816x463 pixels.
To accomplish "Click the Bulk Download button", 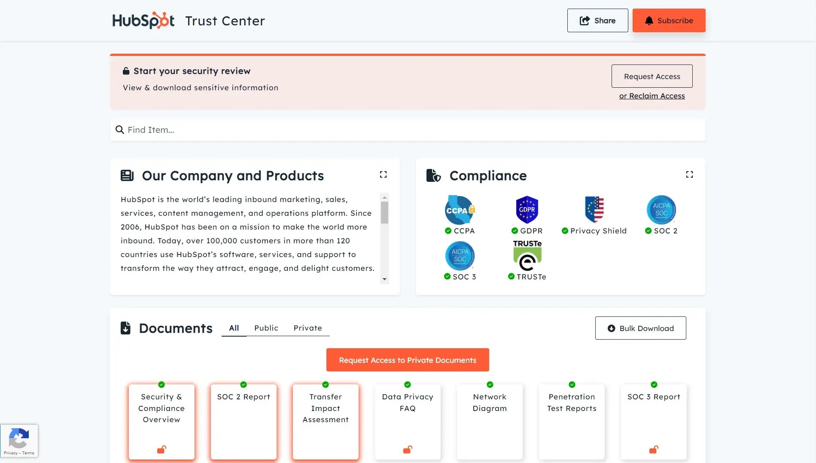I will (640, 328).
